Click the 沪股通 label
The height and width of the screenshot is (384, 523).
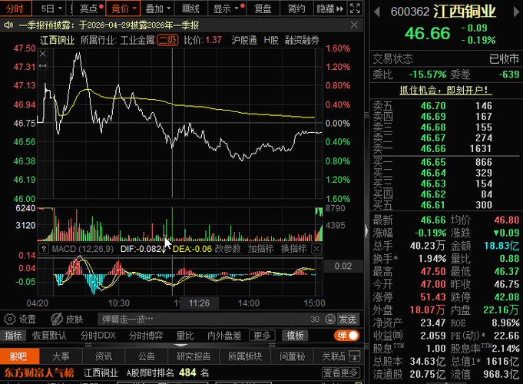tap(244, 41)
